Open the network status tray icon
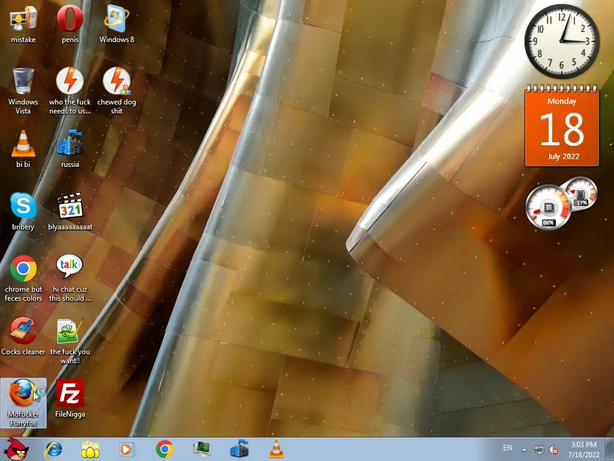 coord(539,450)
